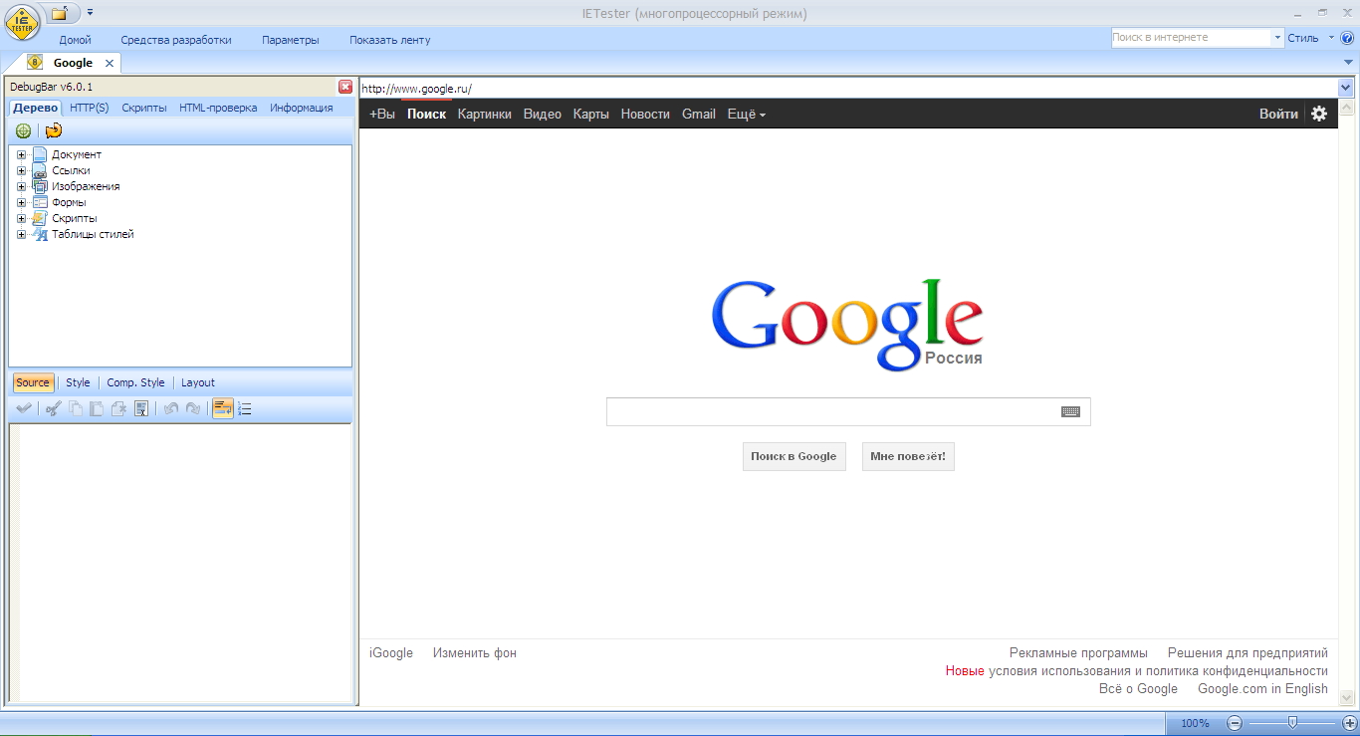Toggle word wrap in the source toolbar
The image size is (1360, 736).
pos(223,408)
